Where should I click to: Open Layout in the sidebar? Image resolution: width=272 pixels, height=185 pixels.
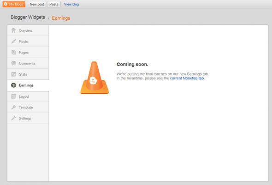tap(28, 96)
